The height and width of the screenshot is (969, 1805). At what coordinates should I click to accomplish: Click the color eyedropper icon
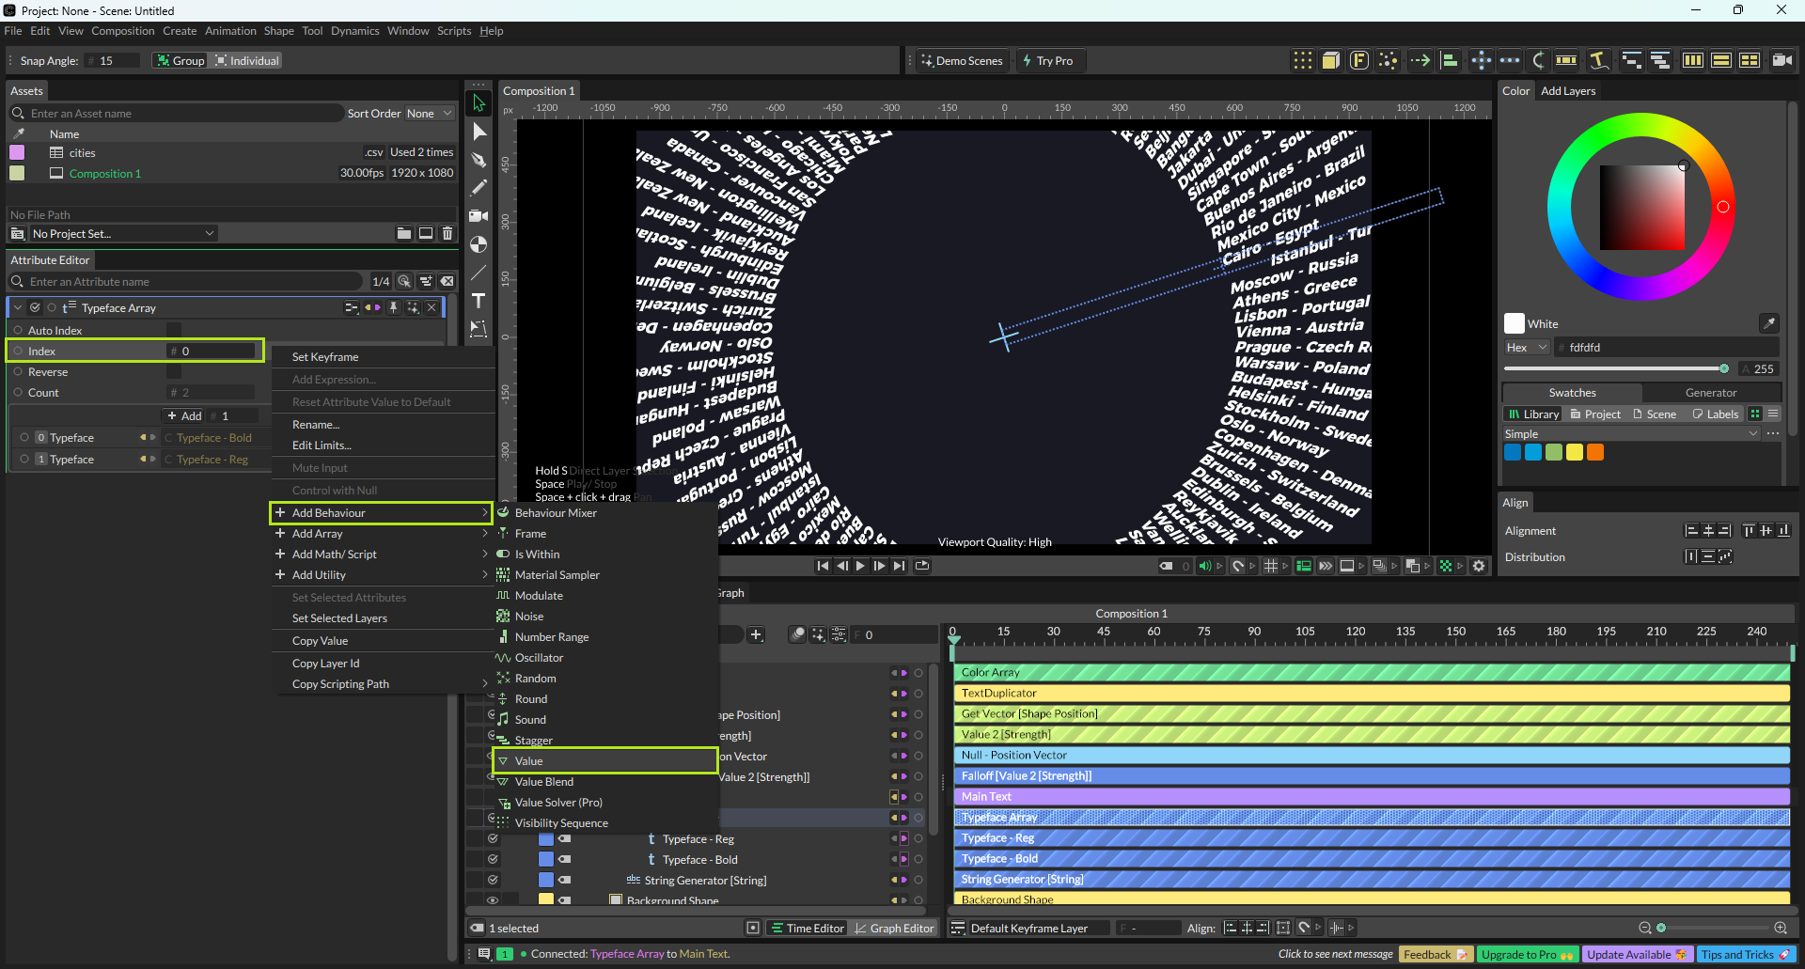1768,323
